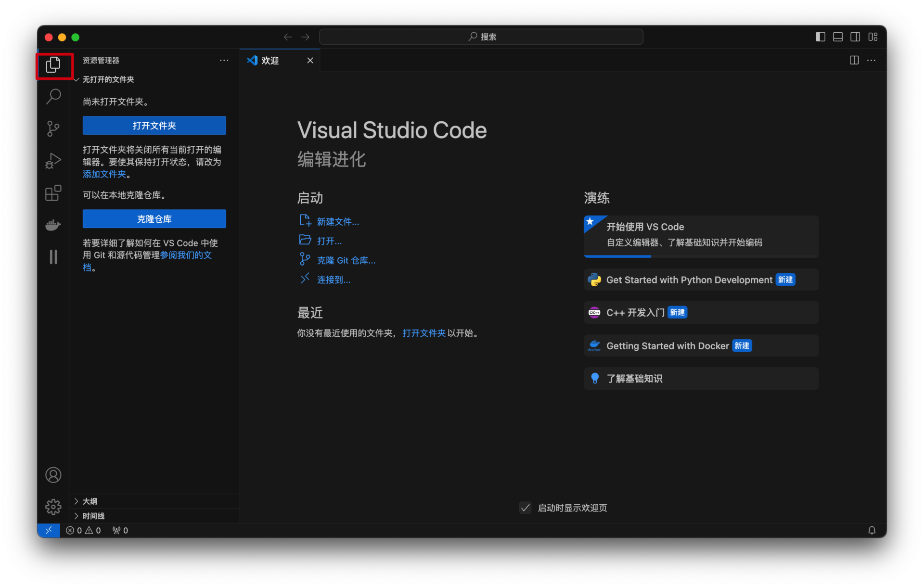
Task: Open editor more actions ellipsis
Action: (872, 60)
